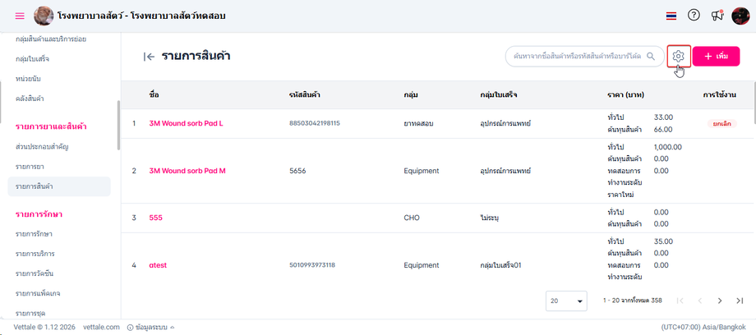756x335 pixels.
Task: Click the vettale.com footer link
Action: [102, 327]
